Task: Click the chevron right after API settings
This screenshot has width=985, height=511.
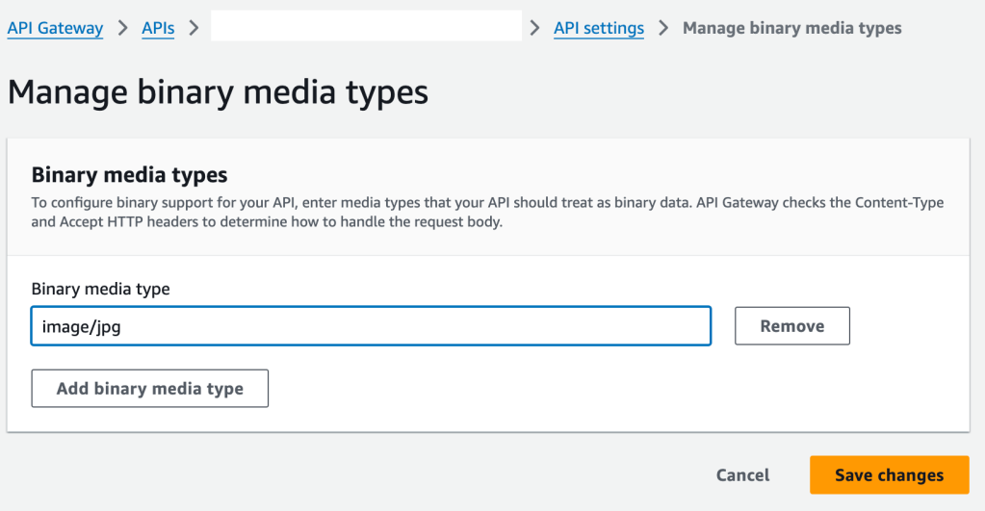Action: (663, 28)
